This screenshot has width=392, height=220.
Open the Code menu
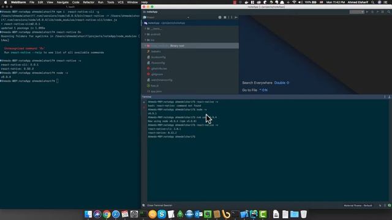(75, 2)
